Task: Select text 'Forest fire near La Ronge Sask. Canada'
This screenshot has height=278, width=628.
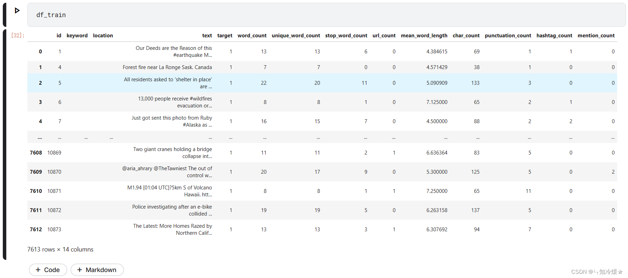Action: pyautogui.click(x=167, y=67)
